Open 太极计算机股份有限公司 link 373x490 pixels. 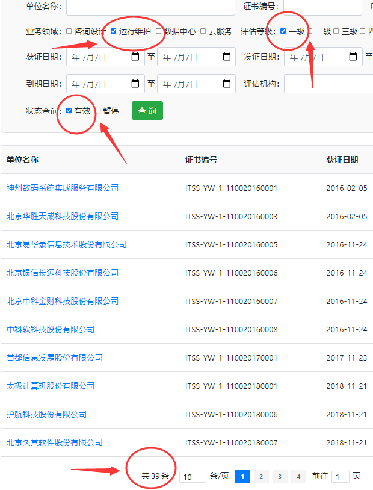coord(51,386)
